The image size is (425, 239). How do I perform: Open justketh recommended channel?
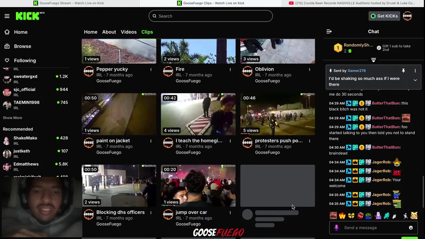click(x=35, y=153)
